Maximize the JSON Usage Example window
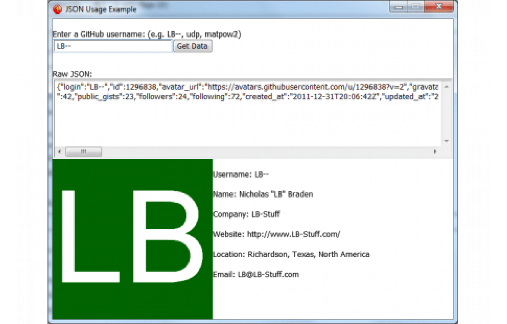 (416, 7)
